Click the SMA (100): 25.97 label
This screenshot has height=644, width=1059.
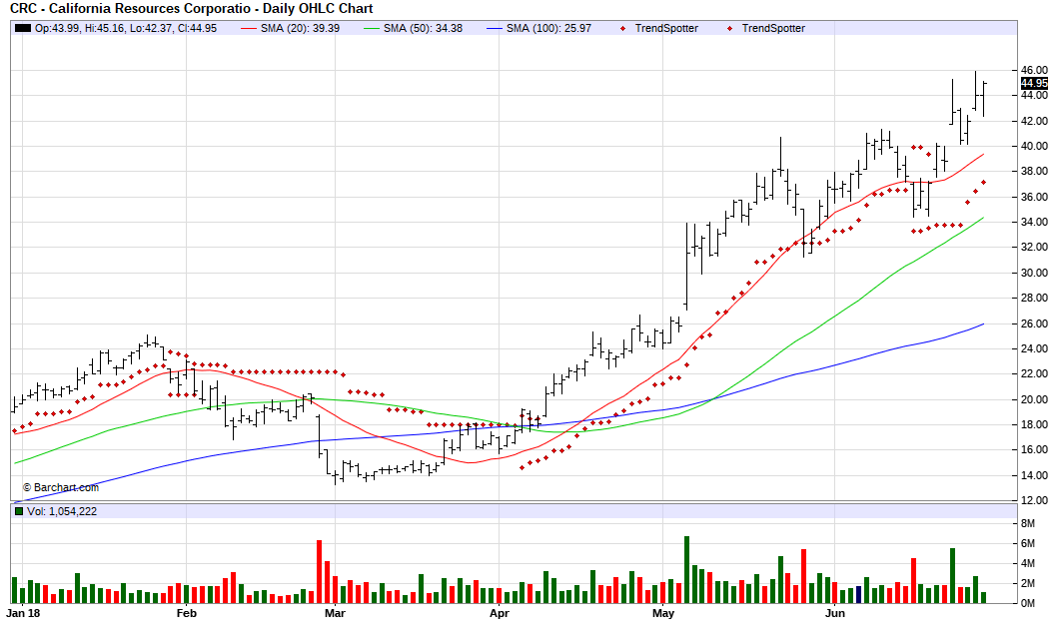(548, 28)
